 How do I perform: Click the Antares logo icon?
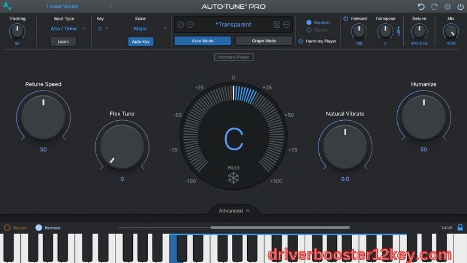(x=7, y=6)
